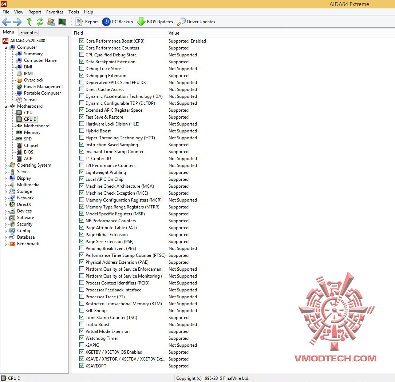
Task: Click the Report toolbar button
Action: tap(87, 22)
